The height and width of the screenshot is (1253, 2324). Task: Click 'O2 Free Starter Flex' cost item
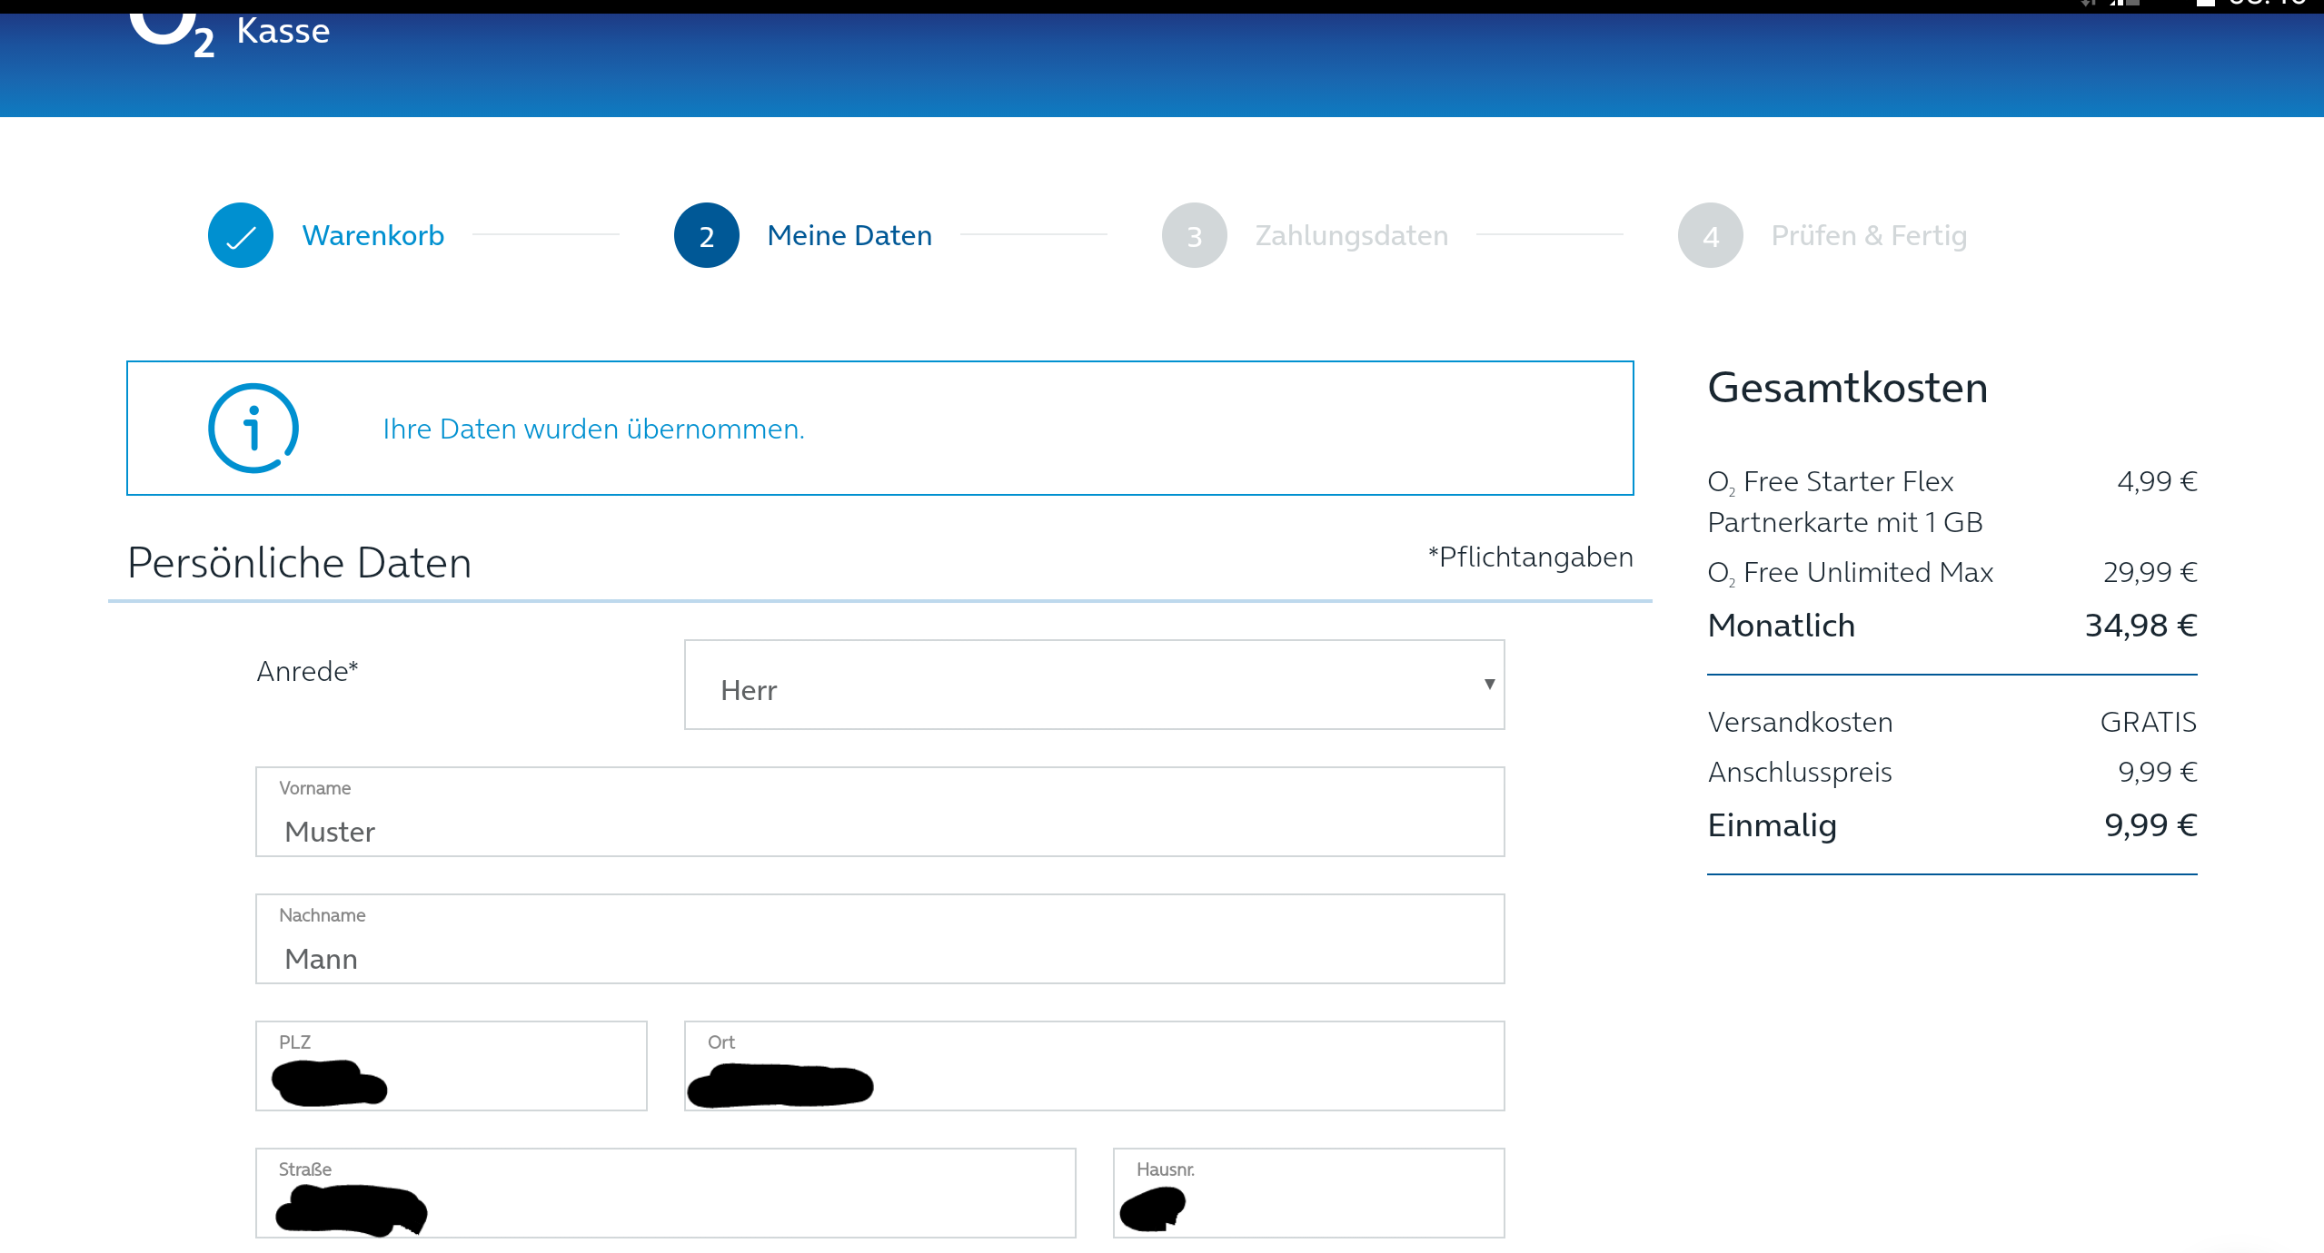point(1844,501)
